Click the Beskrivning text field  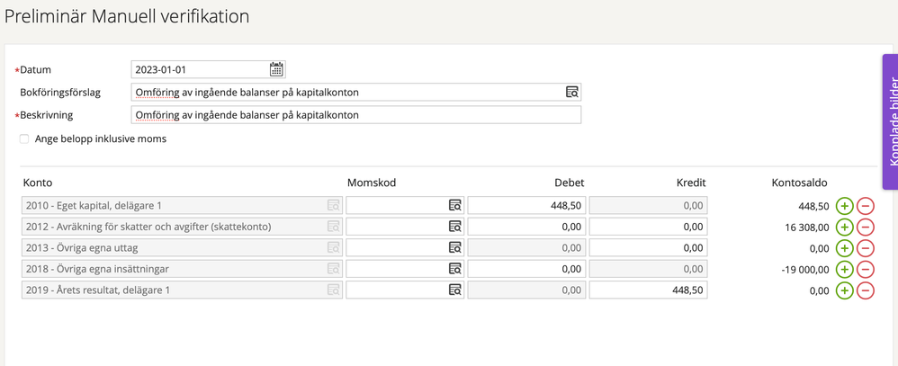pos(355,115)
